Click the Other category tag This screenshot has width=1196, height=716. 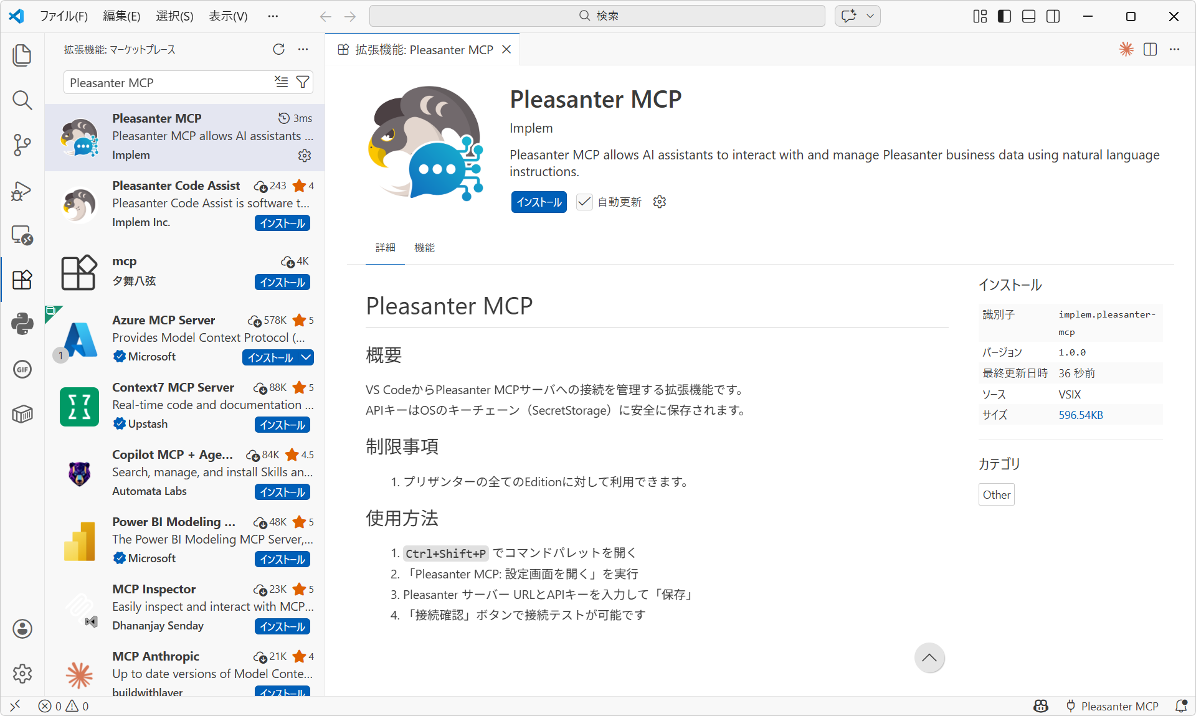click(997, 494)
